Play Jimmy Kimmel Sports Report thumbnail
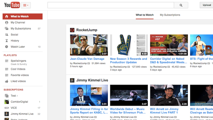Image resolution: width=213 pixels, height=120 pixels. pos(89,95)
